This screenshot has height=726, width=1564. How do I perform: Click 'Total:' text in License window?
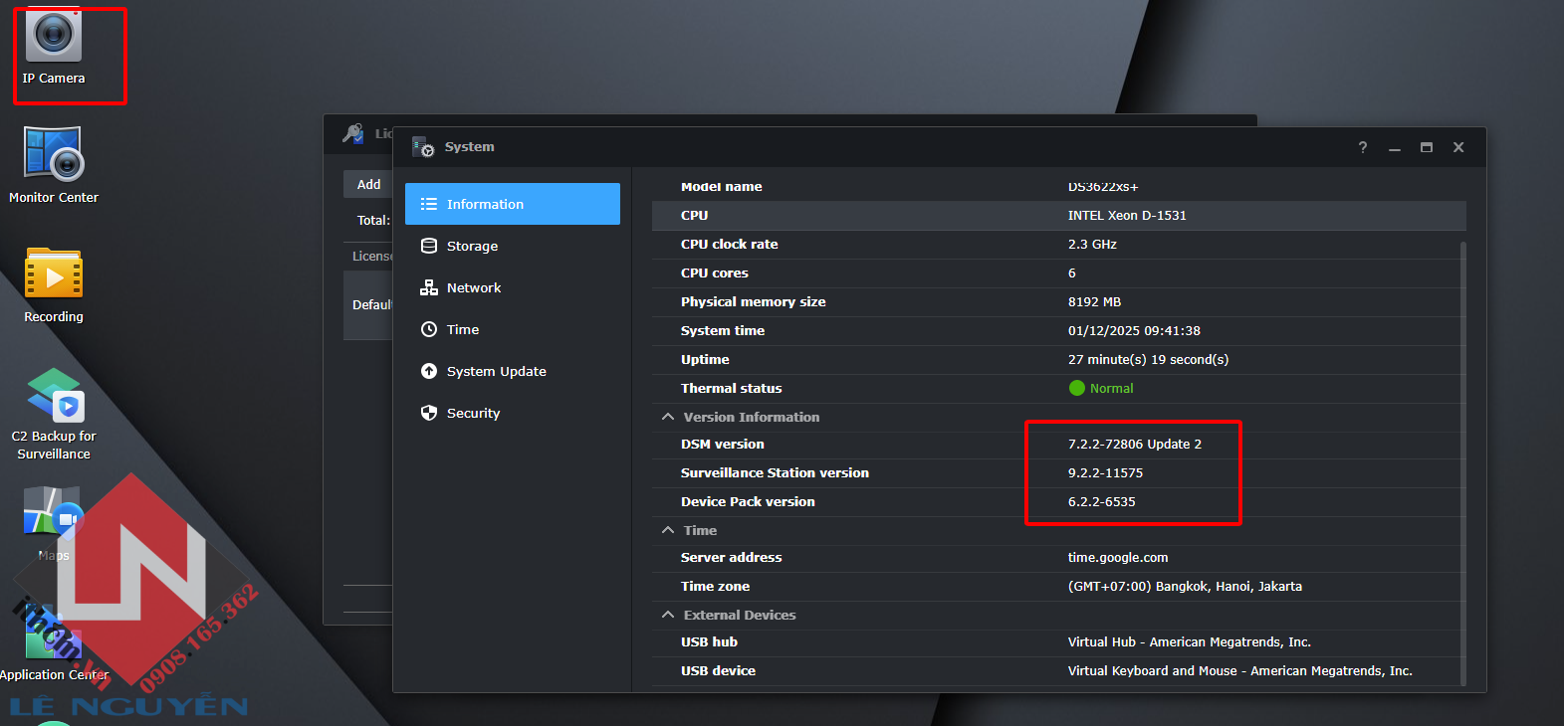(373, 220)
